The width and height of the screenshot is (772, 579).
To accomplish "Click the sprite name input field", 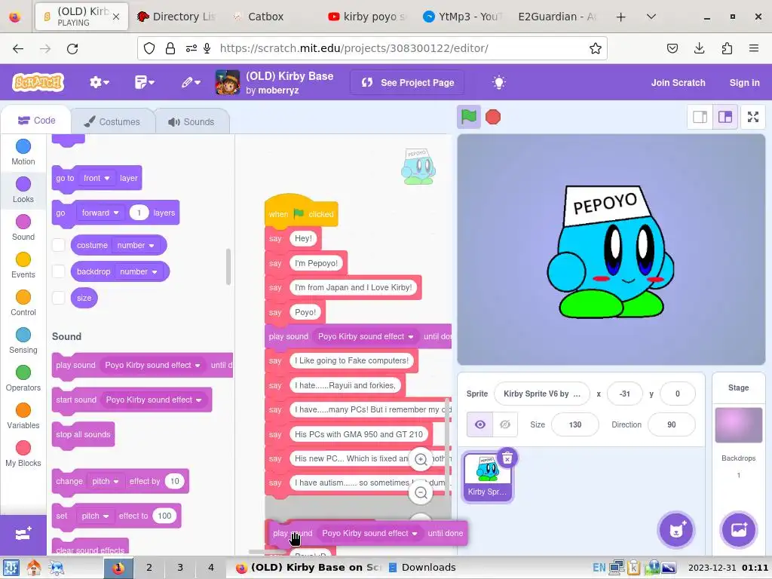I will click(x=541, y=394).
